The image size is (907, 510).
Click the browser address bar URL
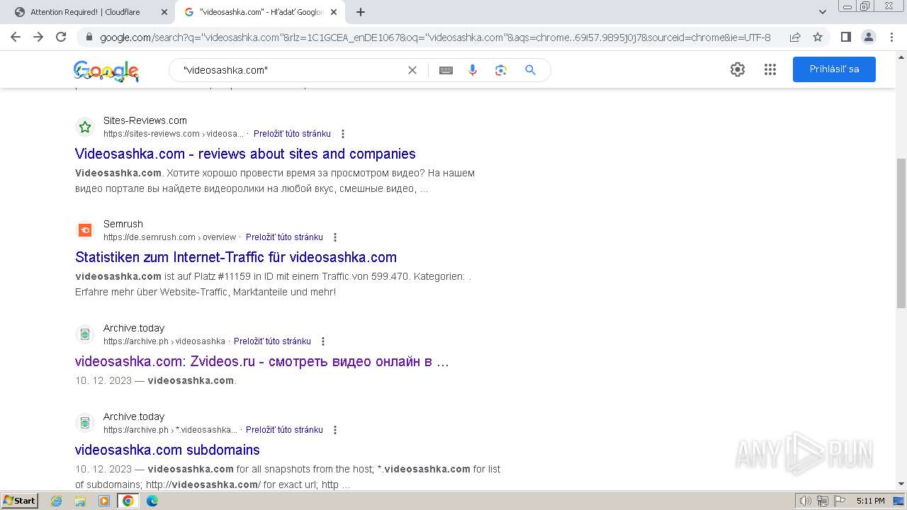435,37
